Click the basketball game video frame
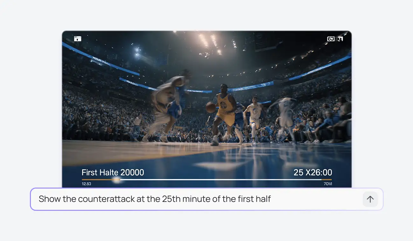This screenshot has width=413, height=241. [207, 109]
